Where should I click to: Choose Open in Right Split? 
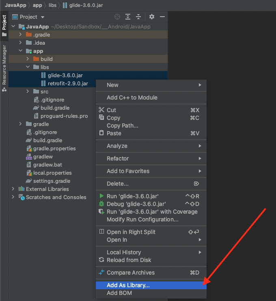[151, 232]
